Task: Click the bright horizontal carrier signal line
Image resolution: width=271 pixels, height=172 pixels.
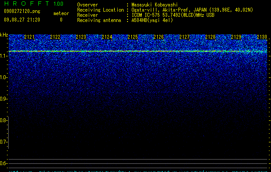Action: (138, 51)
